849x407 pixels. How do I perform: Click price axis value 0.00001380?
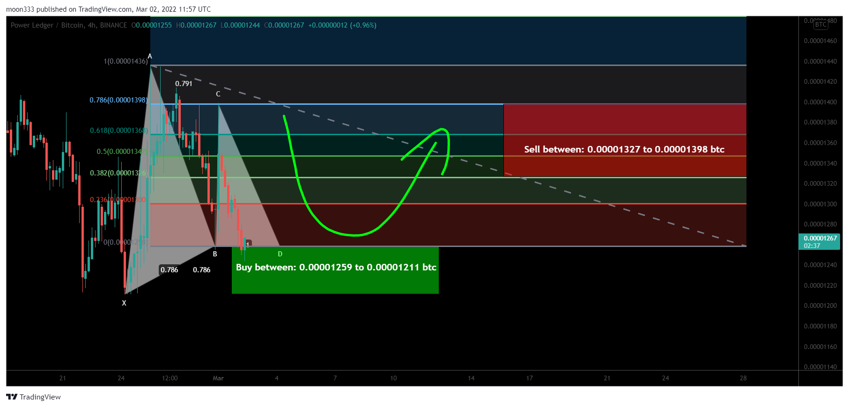(820, 123)
